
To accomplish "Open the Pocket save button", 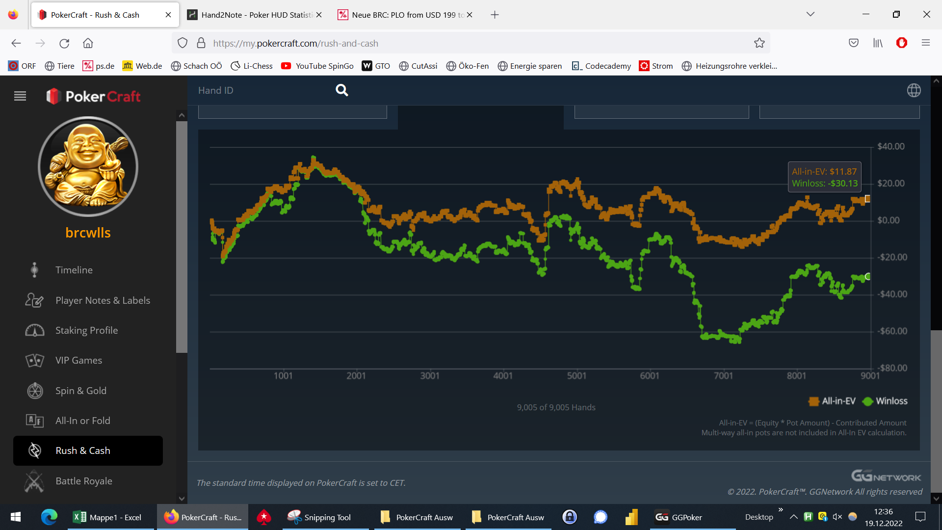I will [x=854, y=43].
